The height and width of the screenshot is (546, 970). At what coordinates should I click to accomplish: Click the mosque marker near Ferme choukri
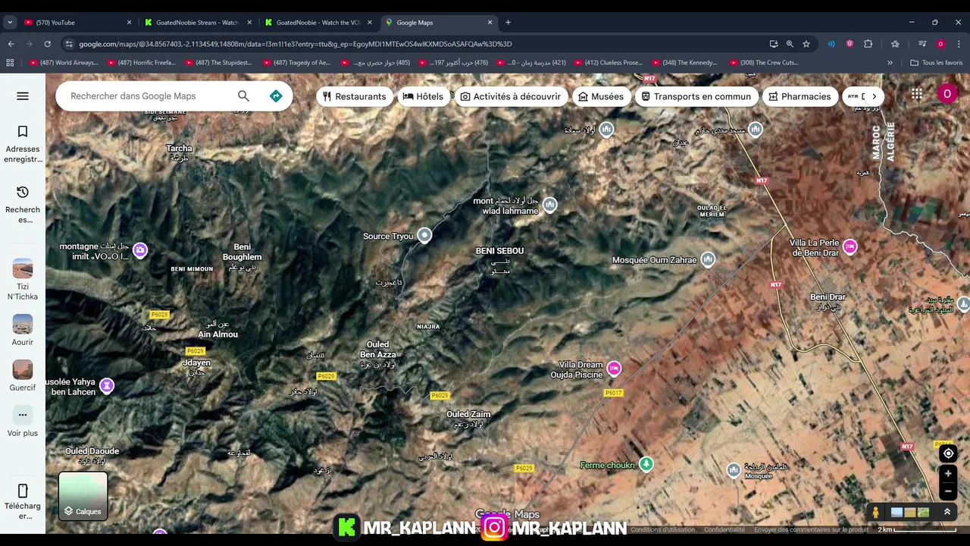pos(734,470)
